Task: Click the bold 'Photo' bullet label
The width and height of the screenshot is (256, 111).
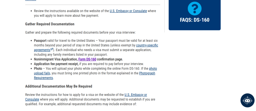Action: coord(39,68)
